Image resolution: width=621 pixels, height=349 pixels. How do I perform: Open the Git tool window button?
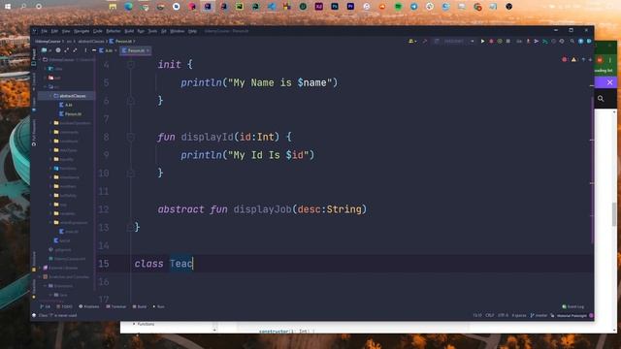point(46,306)
